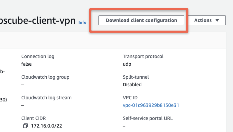Click the VPC ID field label
The height and width of the screenshot is (132, 233).
(130, 98)
